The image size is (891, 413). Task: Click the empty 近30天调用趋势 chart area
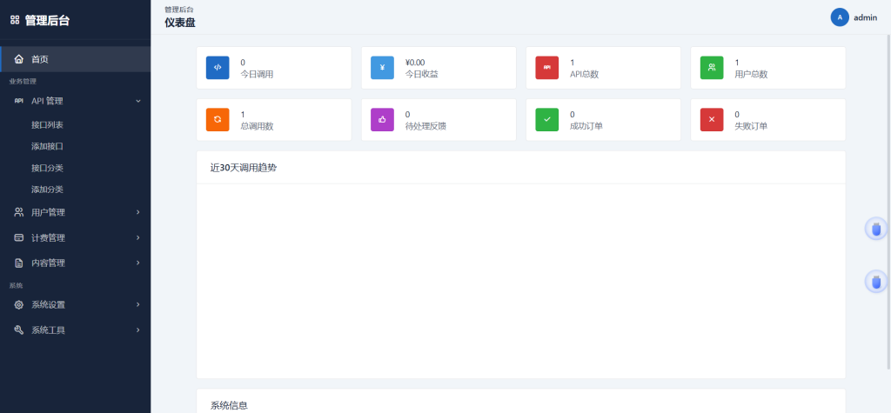521,281
